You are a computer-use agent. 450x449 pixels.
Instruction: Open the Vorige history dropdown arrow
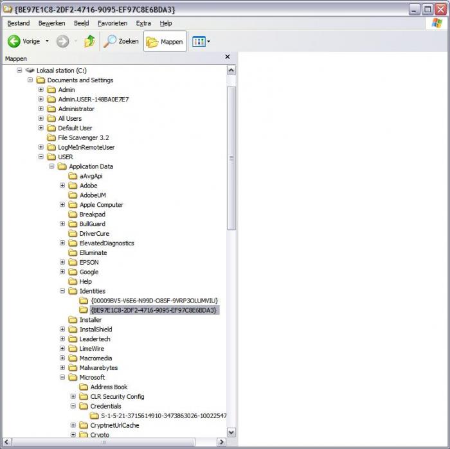coord(47,41)
